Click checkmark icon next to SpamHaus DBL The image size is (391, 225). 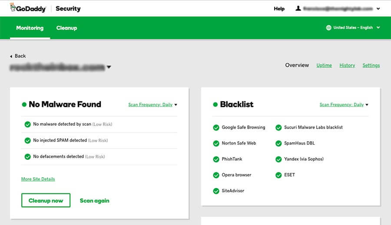point(278,143)
